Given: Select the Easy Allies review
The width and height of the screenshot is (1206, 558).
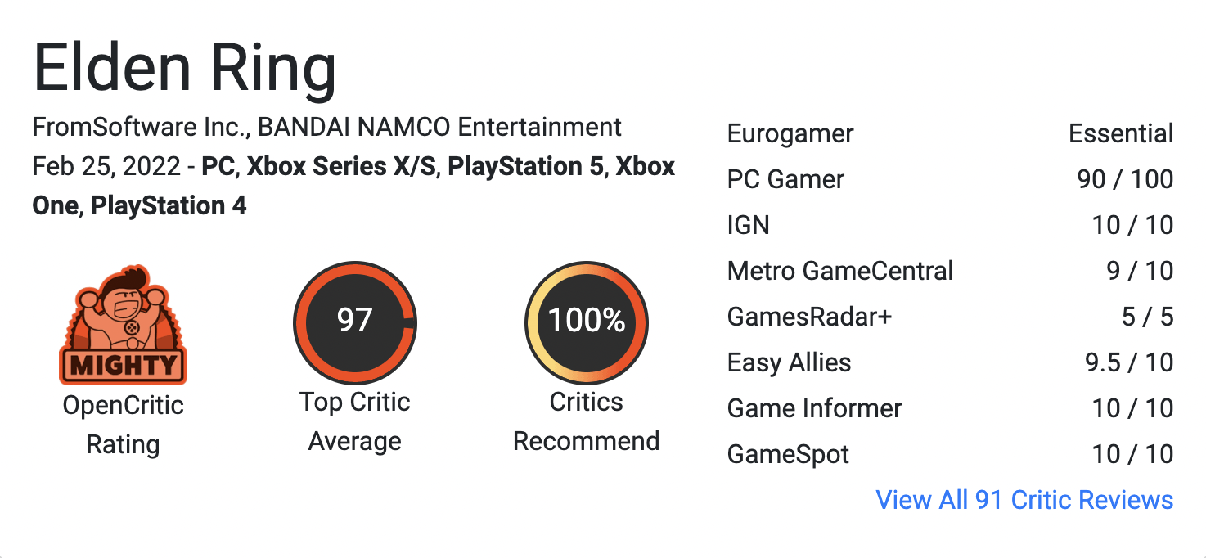Looking at the screenshot, I should coord(950,362).
